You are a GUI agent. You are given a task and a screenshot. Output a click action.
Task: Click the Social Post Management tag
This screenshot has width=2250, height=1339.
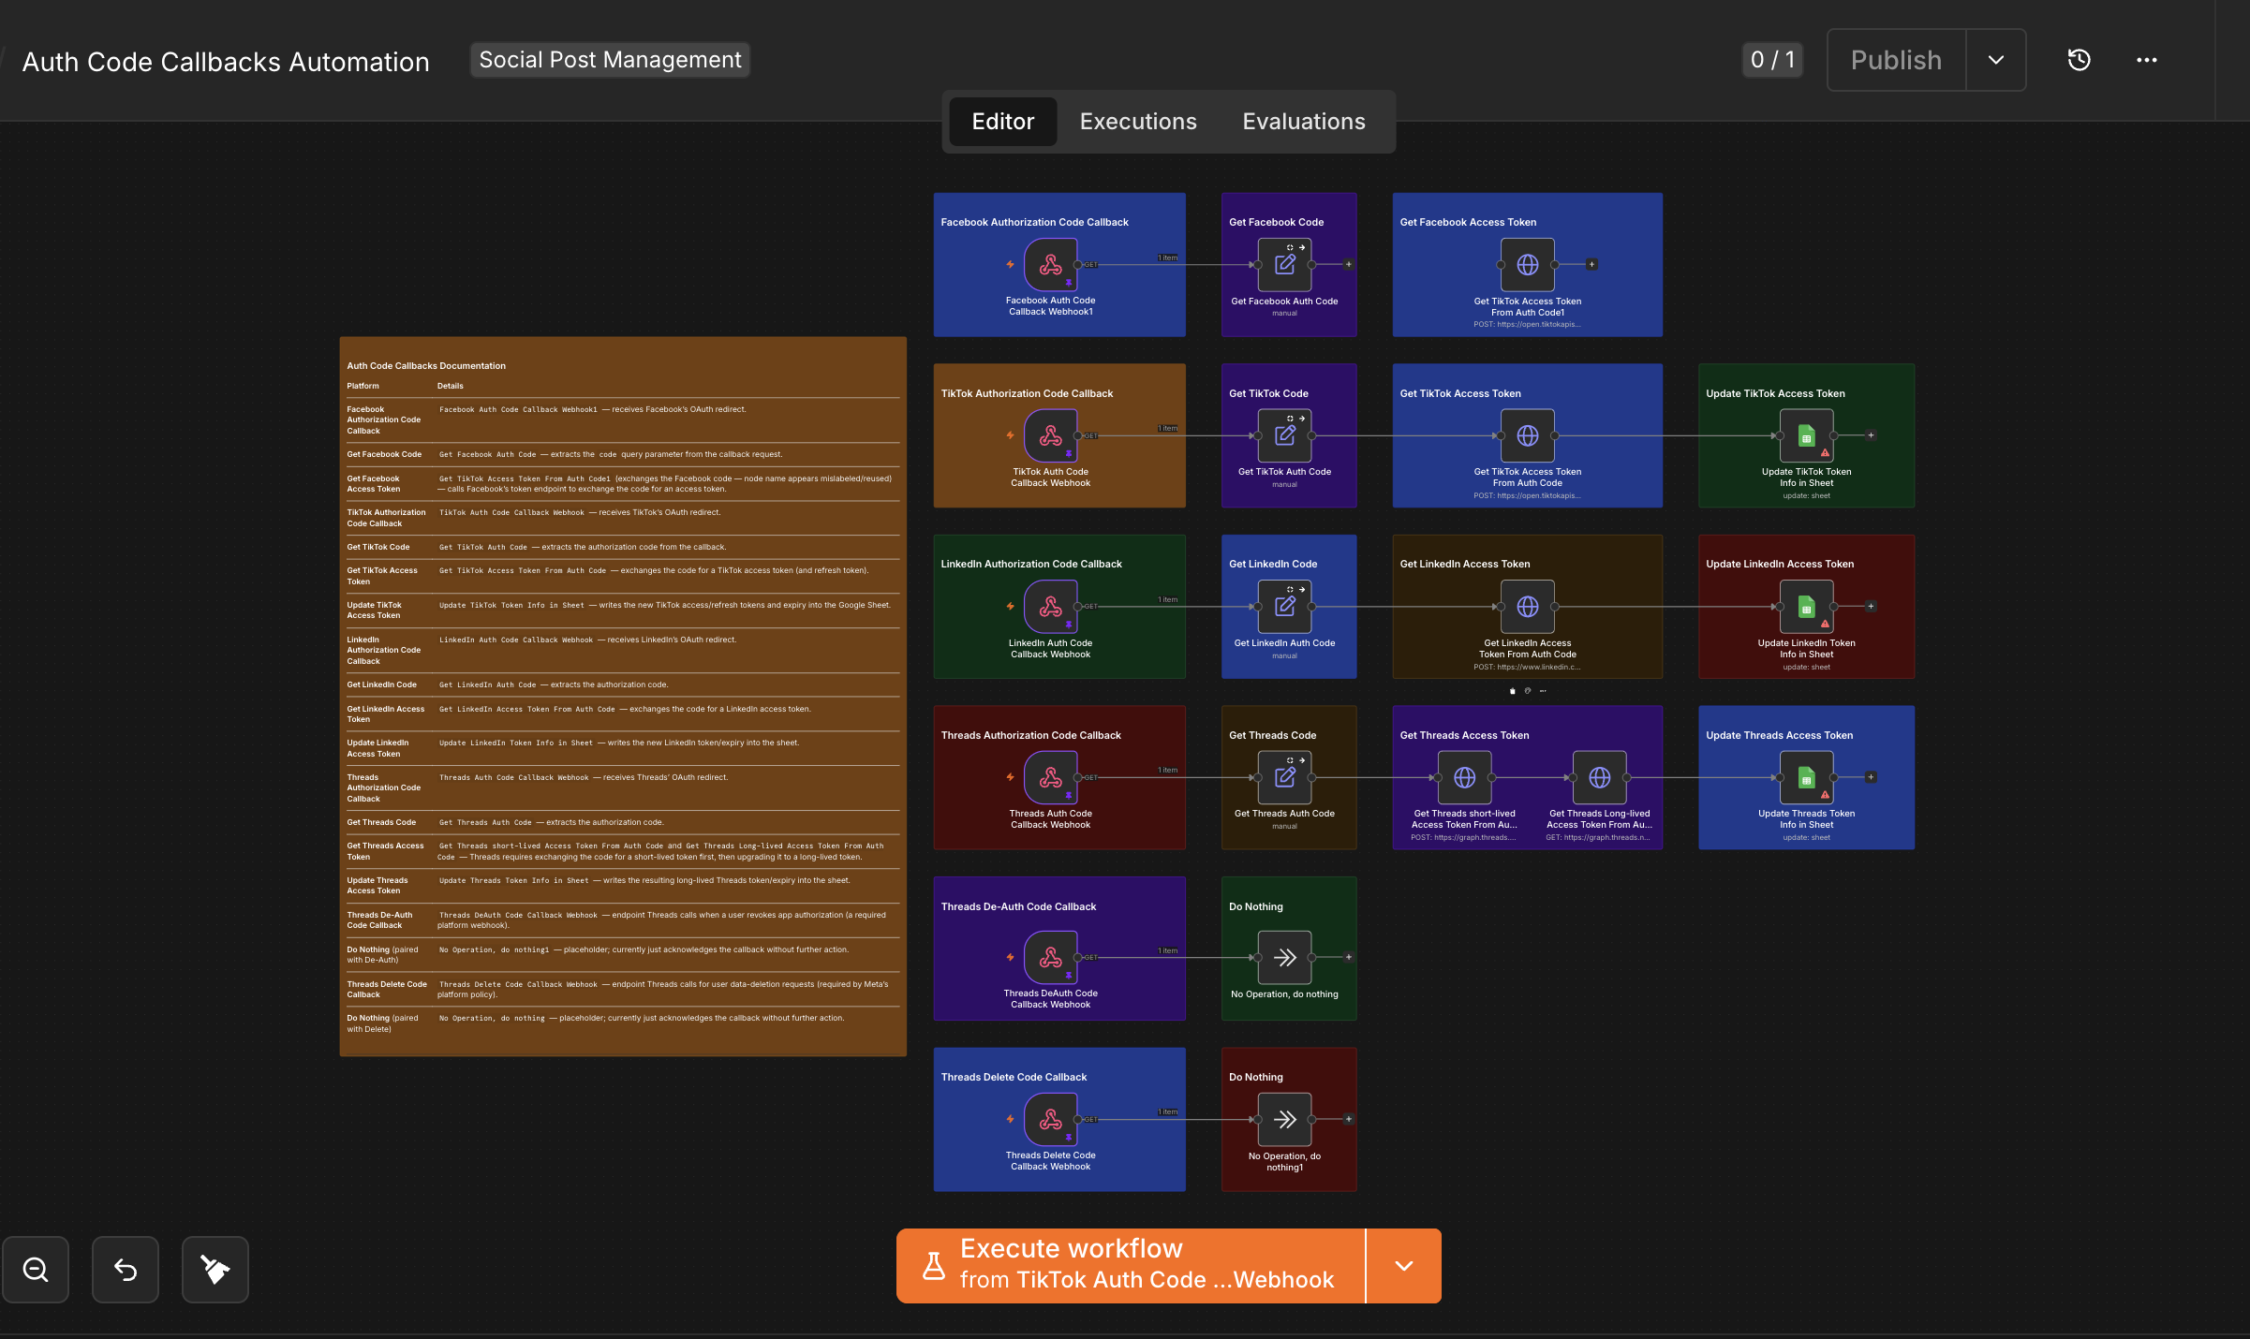coord(610,60)
